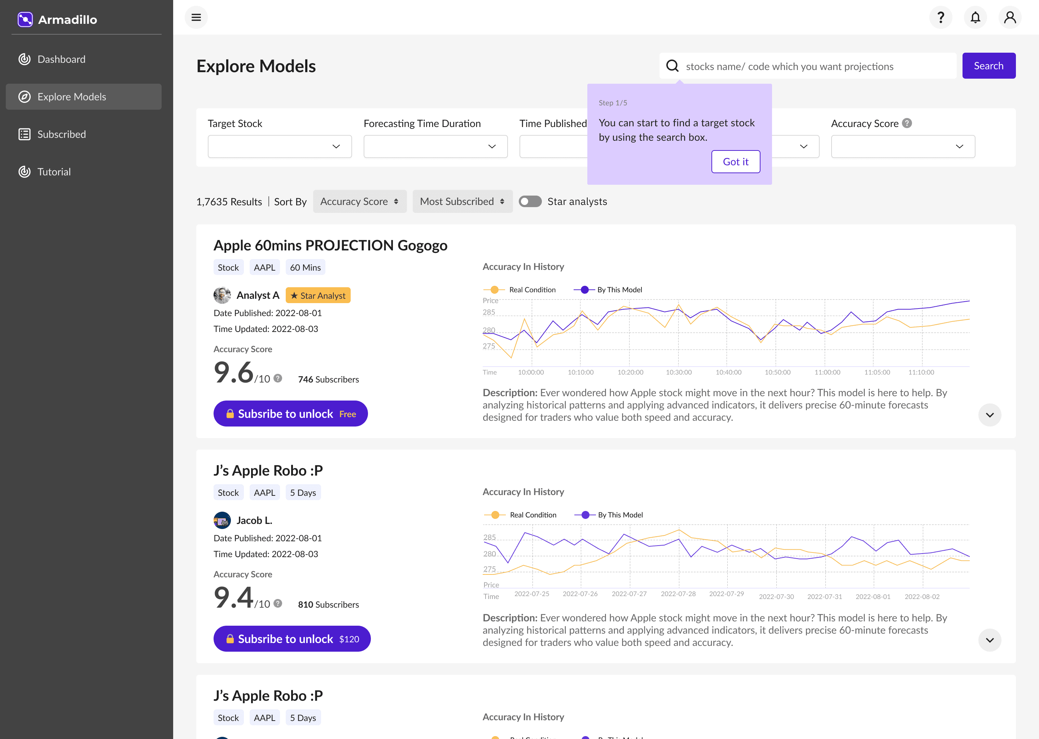Click Analyst A's avatar
Screen dimensions: 1039x739
(222, 295)
